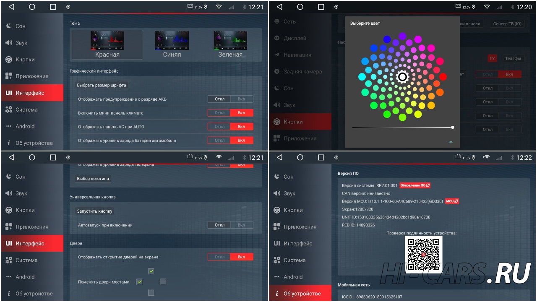This screenshot has width=537, height=302.
Task: Tap the UI icon for Интерфейс on the firmware screen
Action: [x=276, y=244]
